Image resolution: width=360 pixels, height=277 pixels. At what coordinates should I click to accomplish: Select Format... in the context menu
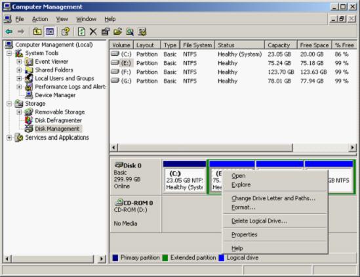pyautogui.click(x=275, y=207)
